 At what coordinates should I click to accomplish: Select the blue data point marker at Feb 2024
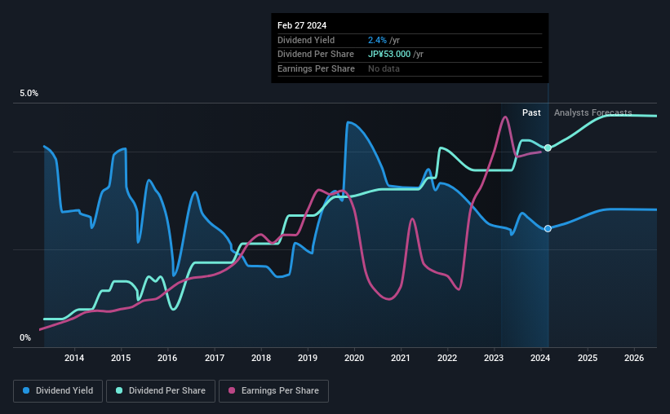[x=548, y=229]
